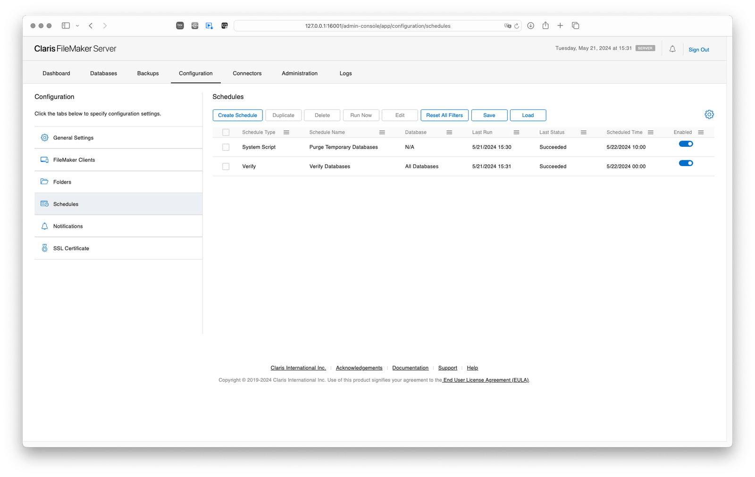Check the Purge Temporary Databases row checkbox
The image size is (755, 477).
[226, 147]
